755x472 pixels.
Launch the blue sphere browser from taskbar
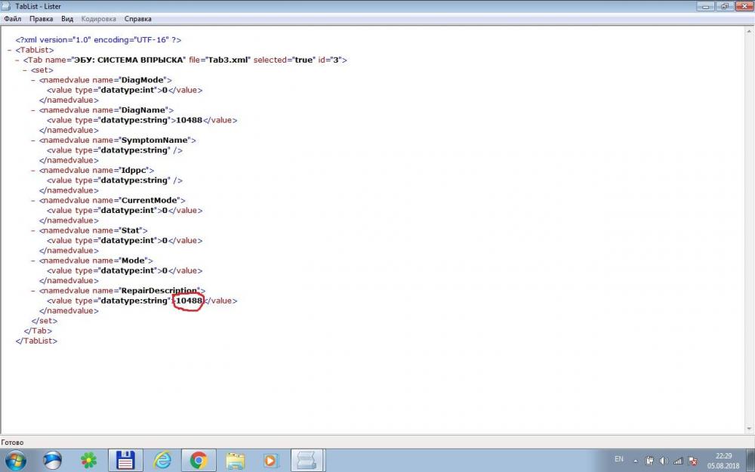pyautogui.click(x=52, y=461)
